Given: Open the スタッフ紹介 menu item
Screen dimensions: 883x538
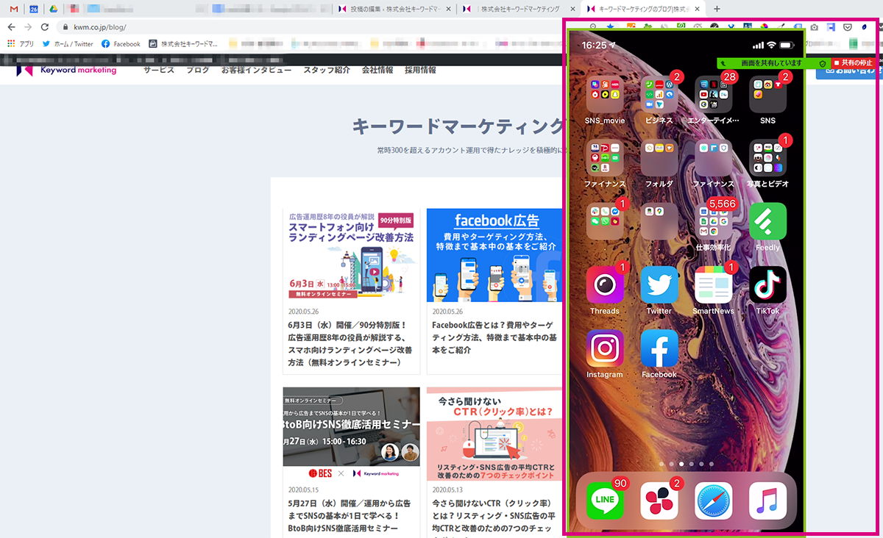Looking at the screenshot, I should 327,70.
